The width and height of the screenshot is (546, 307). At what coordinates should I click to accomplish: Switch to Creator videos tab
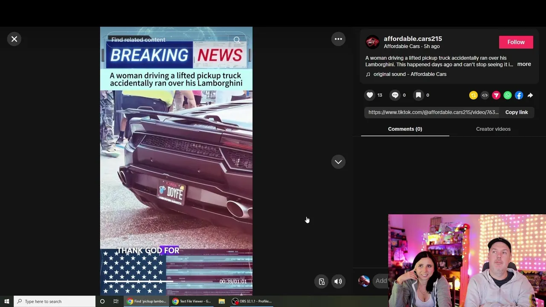coord(493,129)
